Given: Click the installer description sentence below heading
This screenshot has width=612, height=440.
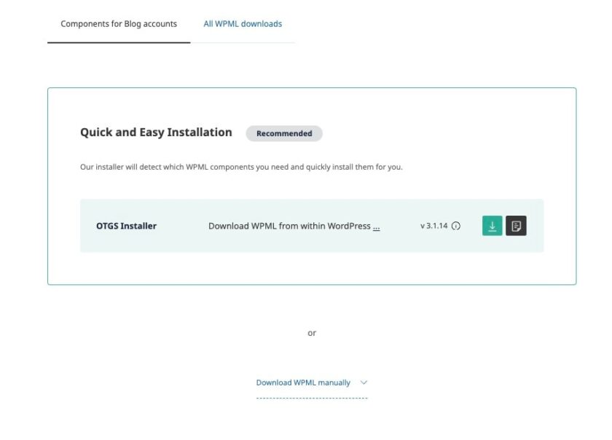Looking at the screenshot, I should coord(241,167).
